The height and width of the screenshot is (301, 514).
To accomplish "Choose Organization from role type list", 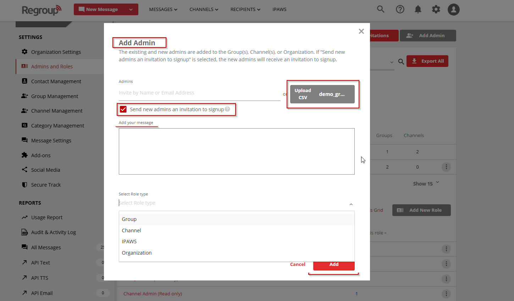I will tap(237, 253).
